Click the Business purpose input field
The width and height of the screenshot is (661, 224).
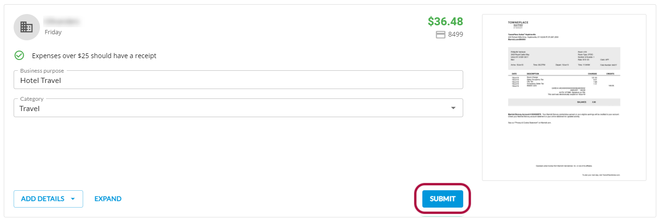(x=238, y=80)
